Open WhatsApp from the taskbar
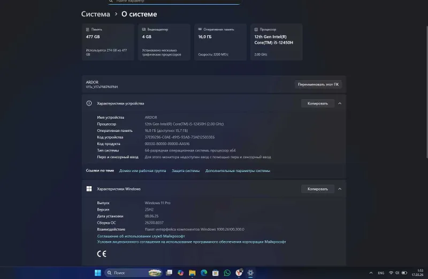 pos(227,273)
